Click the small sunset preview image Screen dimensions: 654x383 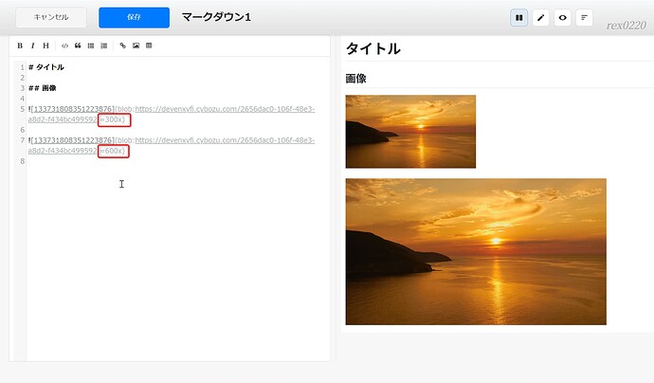[410, 131]
